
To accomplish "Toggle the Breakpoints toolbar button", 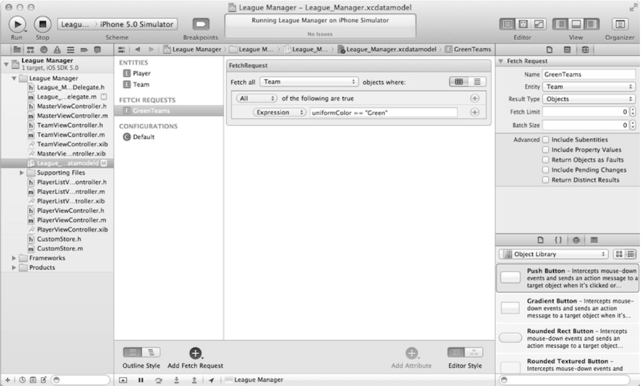I will click(x=201, y=25).
